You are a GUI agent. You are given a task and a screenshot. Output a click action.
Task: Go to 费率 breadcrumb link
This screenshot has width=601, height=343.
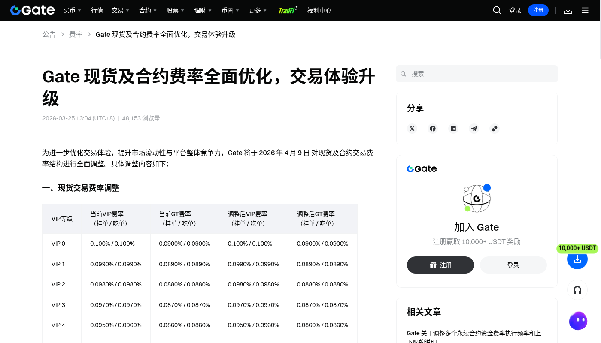click(76, 34)
